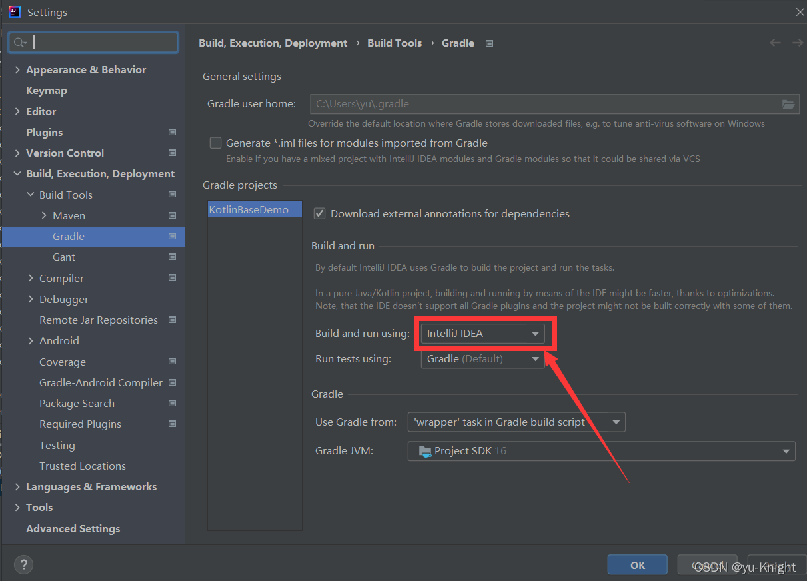Navigate forward with the right arrow
807x581 pixels.
click(x=797, y=43)
